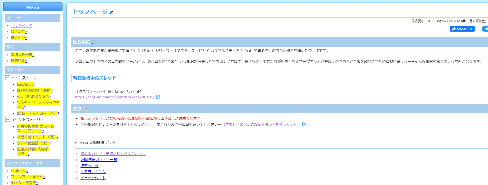Click the 【クロスオーバー注意】fate×セカイ 69 text

[108, 92]
